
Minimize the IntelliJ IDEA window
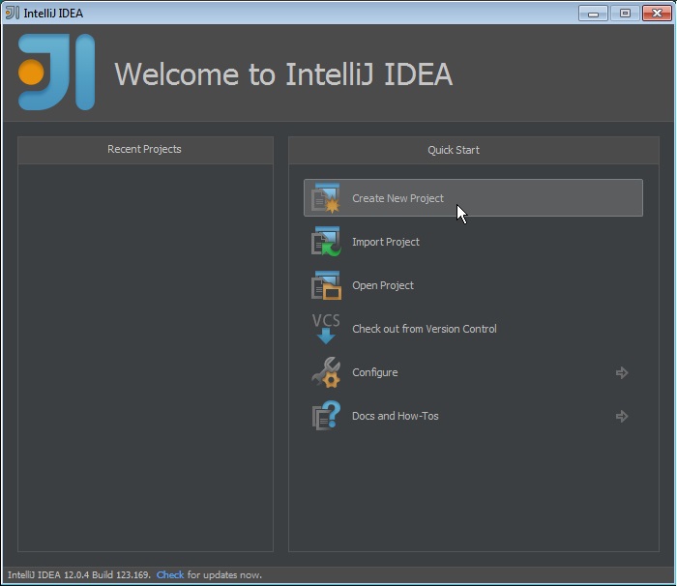(593, 14)
